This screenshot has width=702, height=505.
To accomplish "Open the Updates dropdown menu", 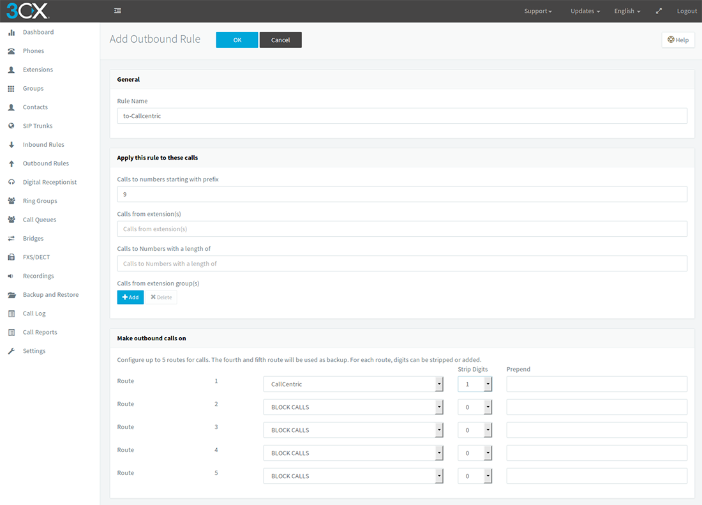I will (x=585, y=11).
